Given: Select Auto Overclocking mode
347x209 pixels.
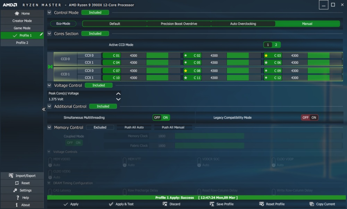Looking at the screenshot, I should point(243,24).
